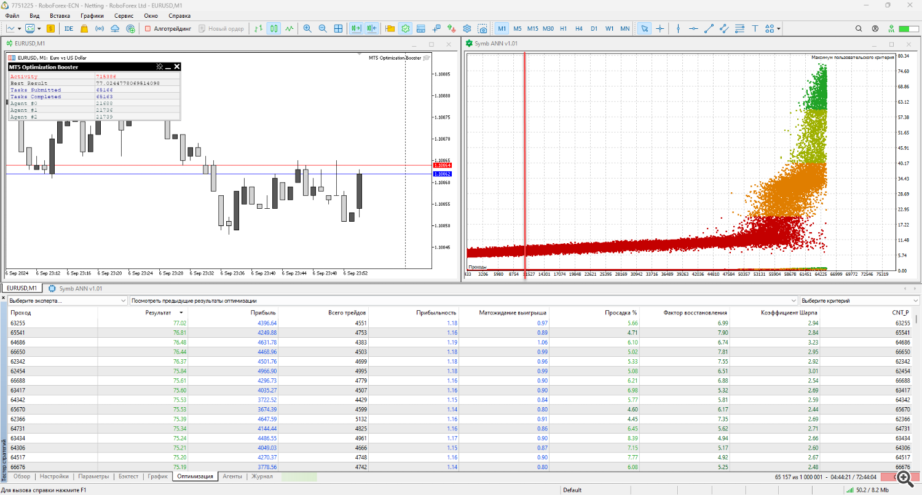This screenshot has height=495, width=922.
Task: Toggle the Алготрейдинг algo trading button
Action: coord(167,28)
